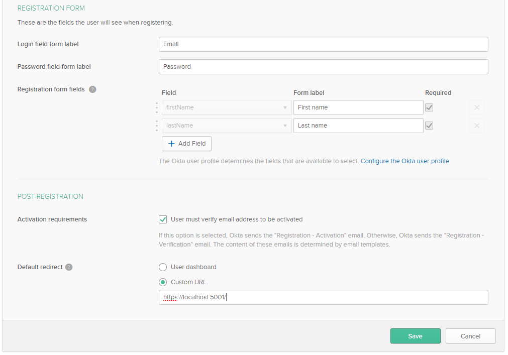The height and width of the screenshot is (355, 508).
Task: Toggle Required checkbox for First name
Action: click(x=429, y=107)
